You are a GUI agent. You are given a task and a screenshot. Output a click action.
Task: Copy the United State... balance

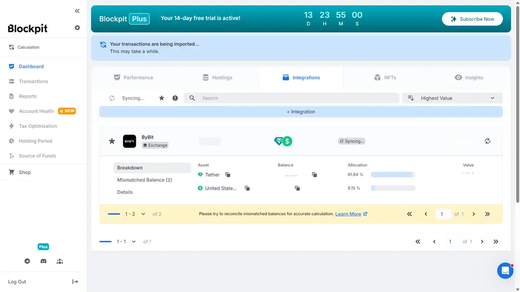[297, 188]
